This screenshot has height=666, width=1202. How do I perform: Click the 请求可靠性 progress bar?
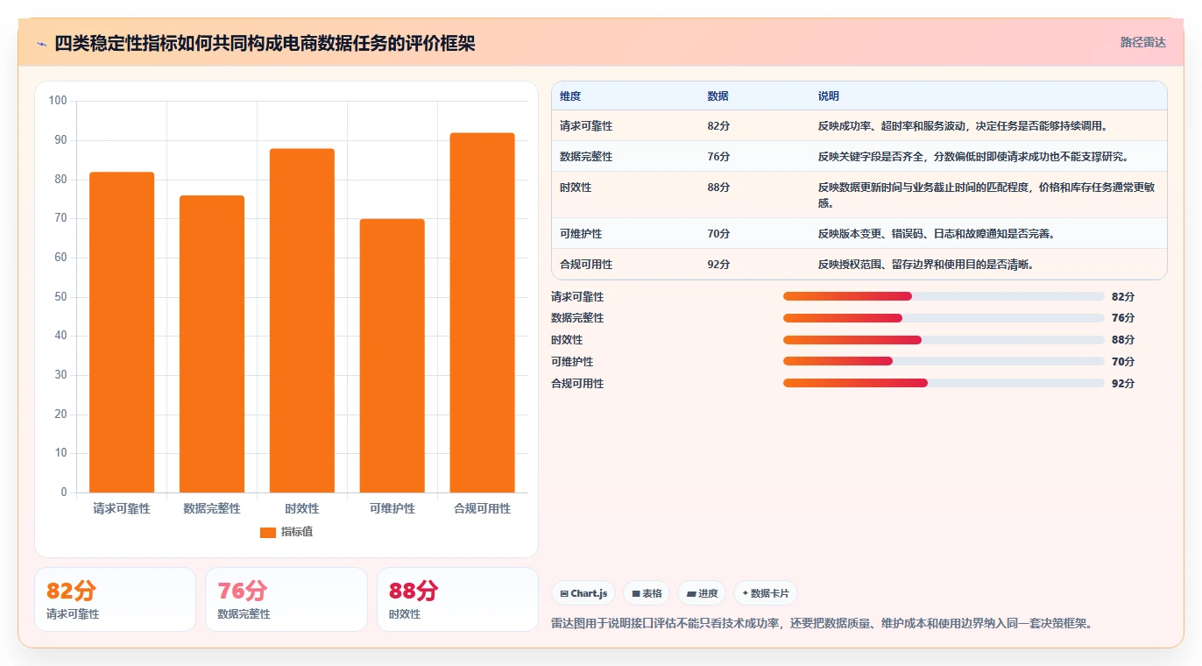coord(944,296)
